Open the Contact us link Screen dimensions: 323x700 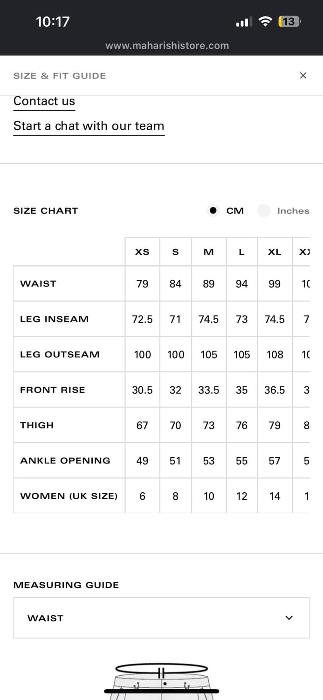(x=44, y=101)
